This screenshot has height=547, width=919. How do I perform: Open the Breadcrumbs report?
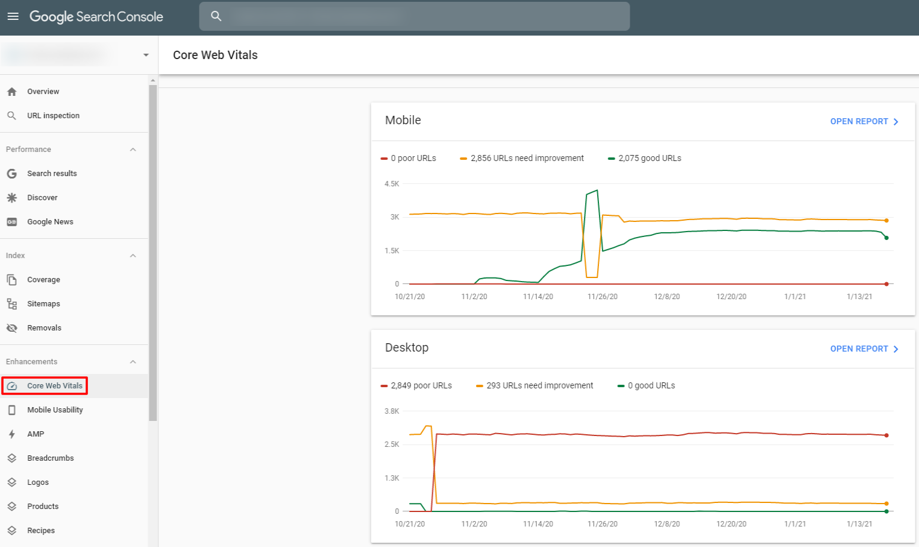click(51, 458)
